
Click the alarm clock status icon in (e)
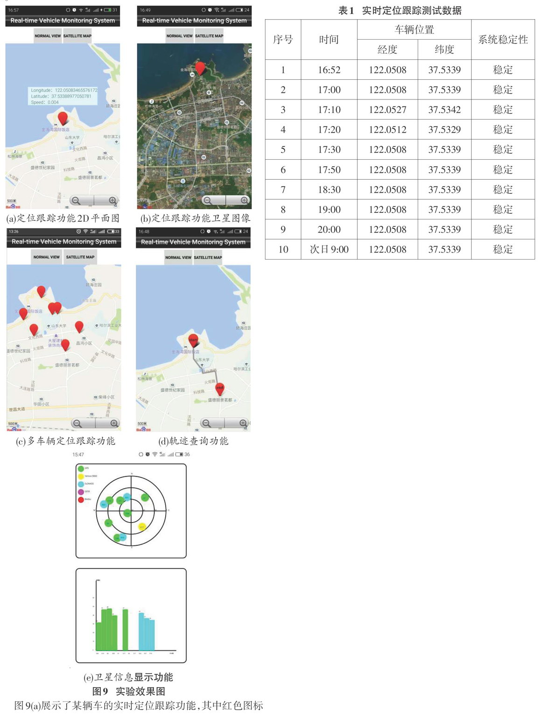147,454
